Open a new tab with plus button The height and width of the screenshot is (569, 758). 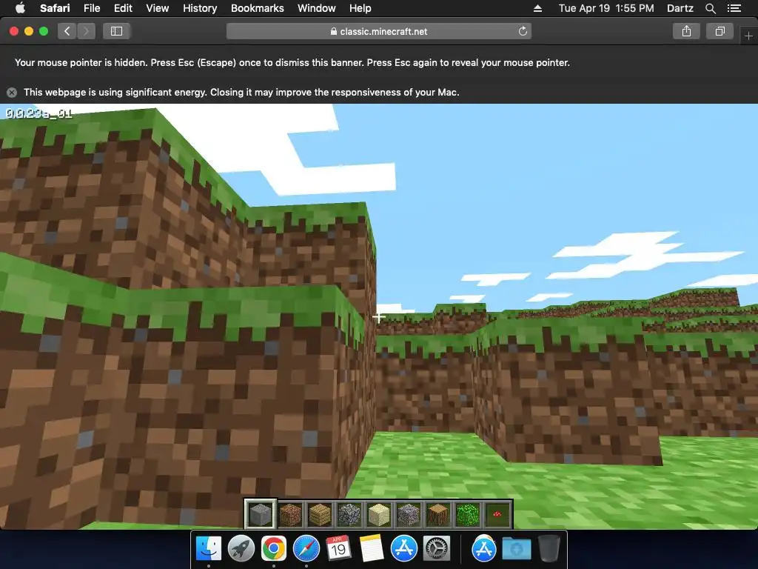748,36
